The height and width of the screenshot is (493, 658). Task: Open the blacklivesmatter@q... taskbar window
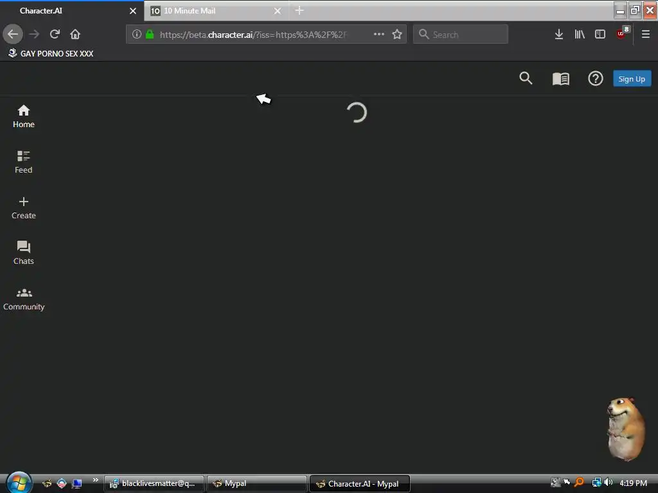154,483
